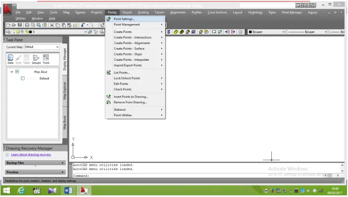The height and width of the screenshot is (197, 348).
Task: Open the Terrain menu
Action: tap(159, 12)
